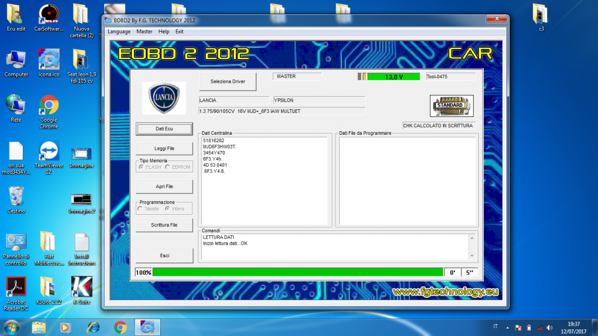
Task: Open Rete network icon
Action: [x=16, y=109]
